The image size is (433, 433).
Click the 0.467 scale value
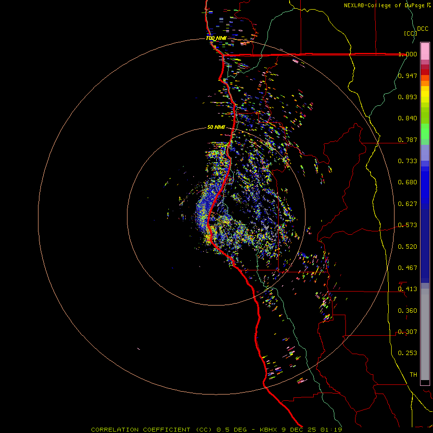tap(408, 268)
